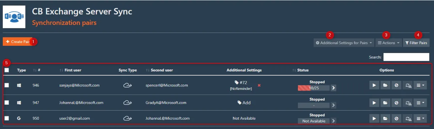Start sync with play button for pair 950
The height and width of the screenshot is (129, 434).
coord(374,119)
